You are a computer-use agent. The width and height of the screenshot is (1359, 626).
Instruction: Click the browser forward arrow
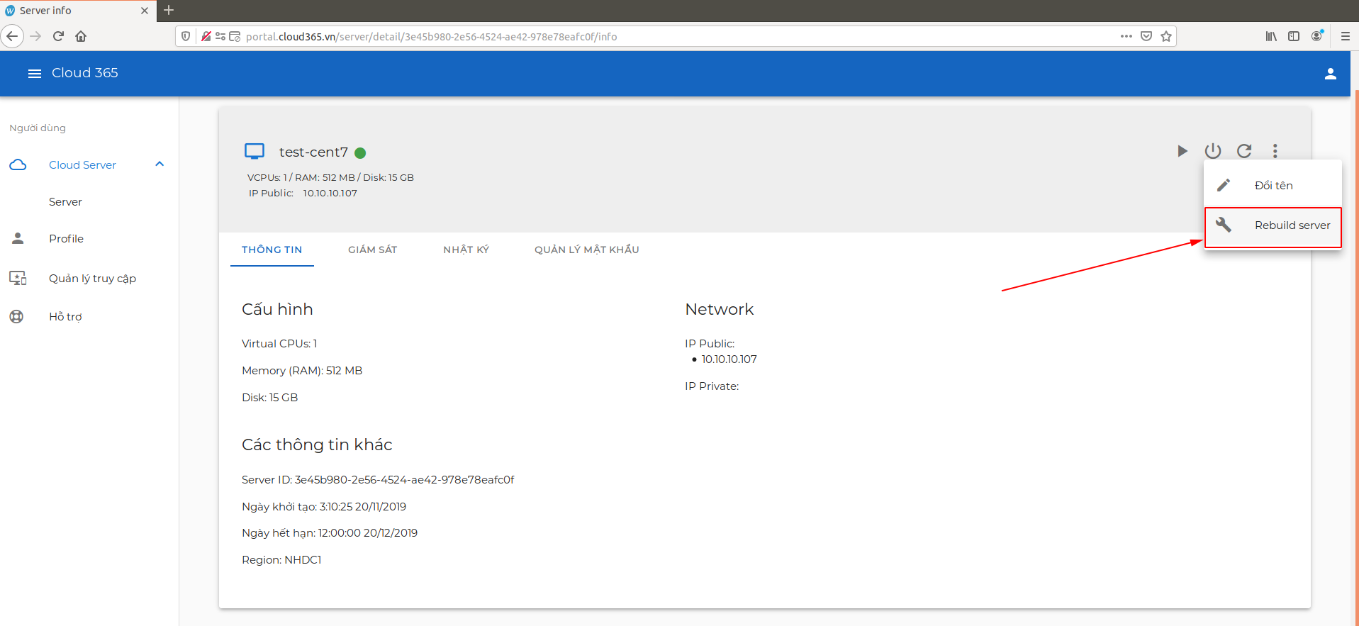[35, 36]
